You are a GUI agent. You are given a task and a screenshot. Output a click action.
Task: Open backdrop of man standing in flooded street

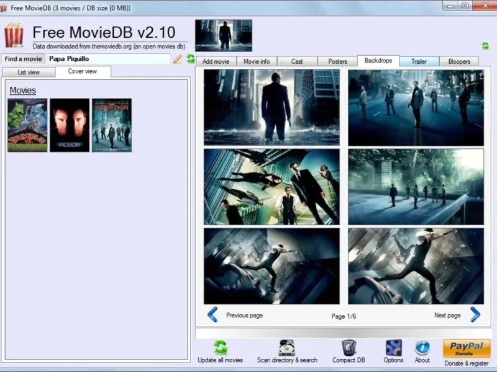click(x=271, y=107)
